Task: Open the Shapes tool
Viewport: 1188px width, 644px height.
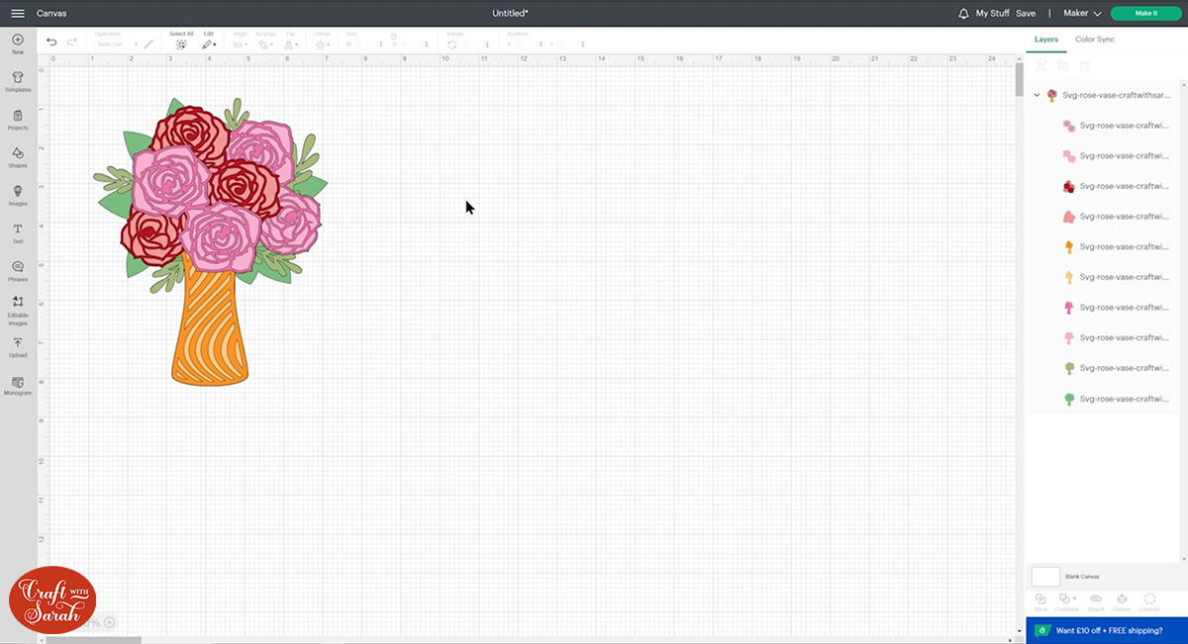Action: pyautogui.click(x=18, y=157)
